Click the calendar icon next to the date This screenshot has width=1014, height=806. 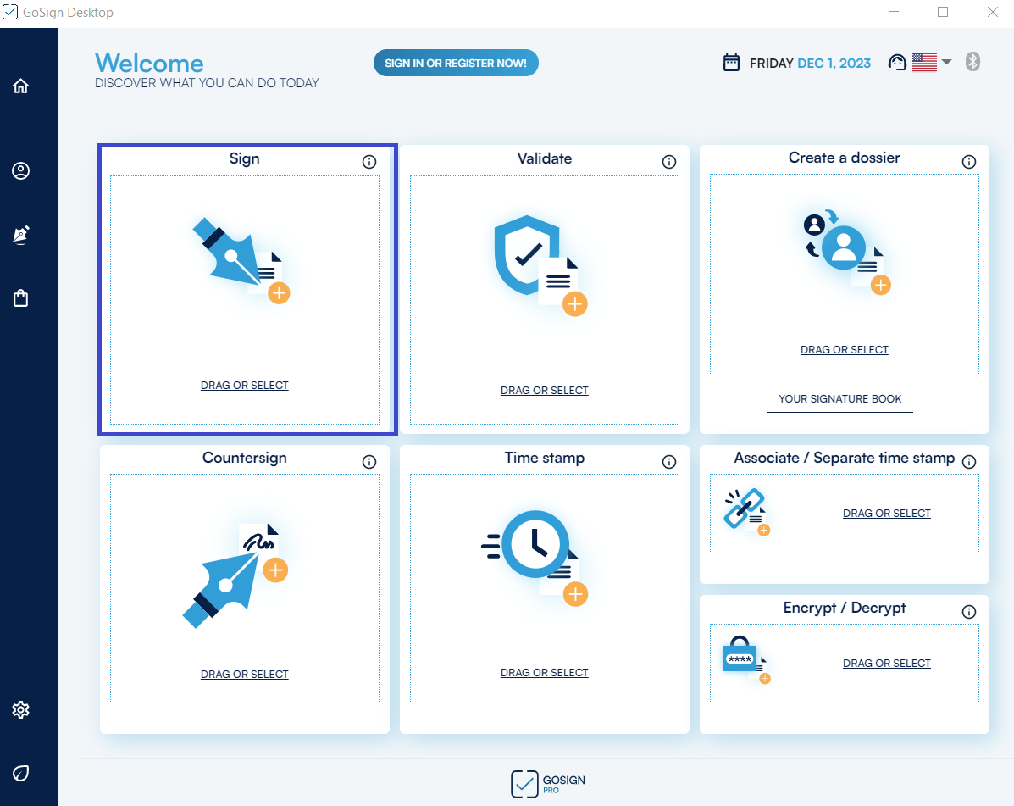[x=731, y=63]
